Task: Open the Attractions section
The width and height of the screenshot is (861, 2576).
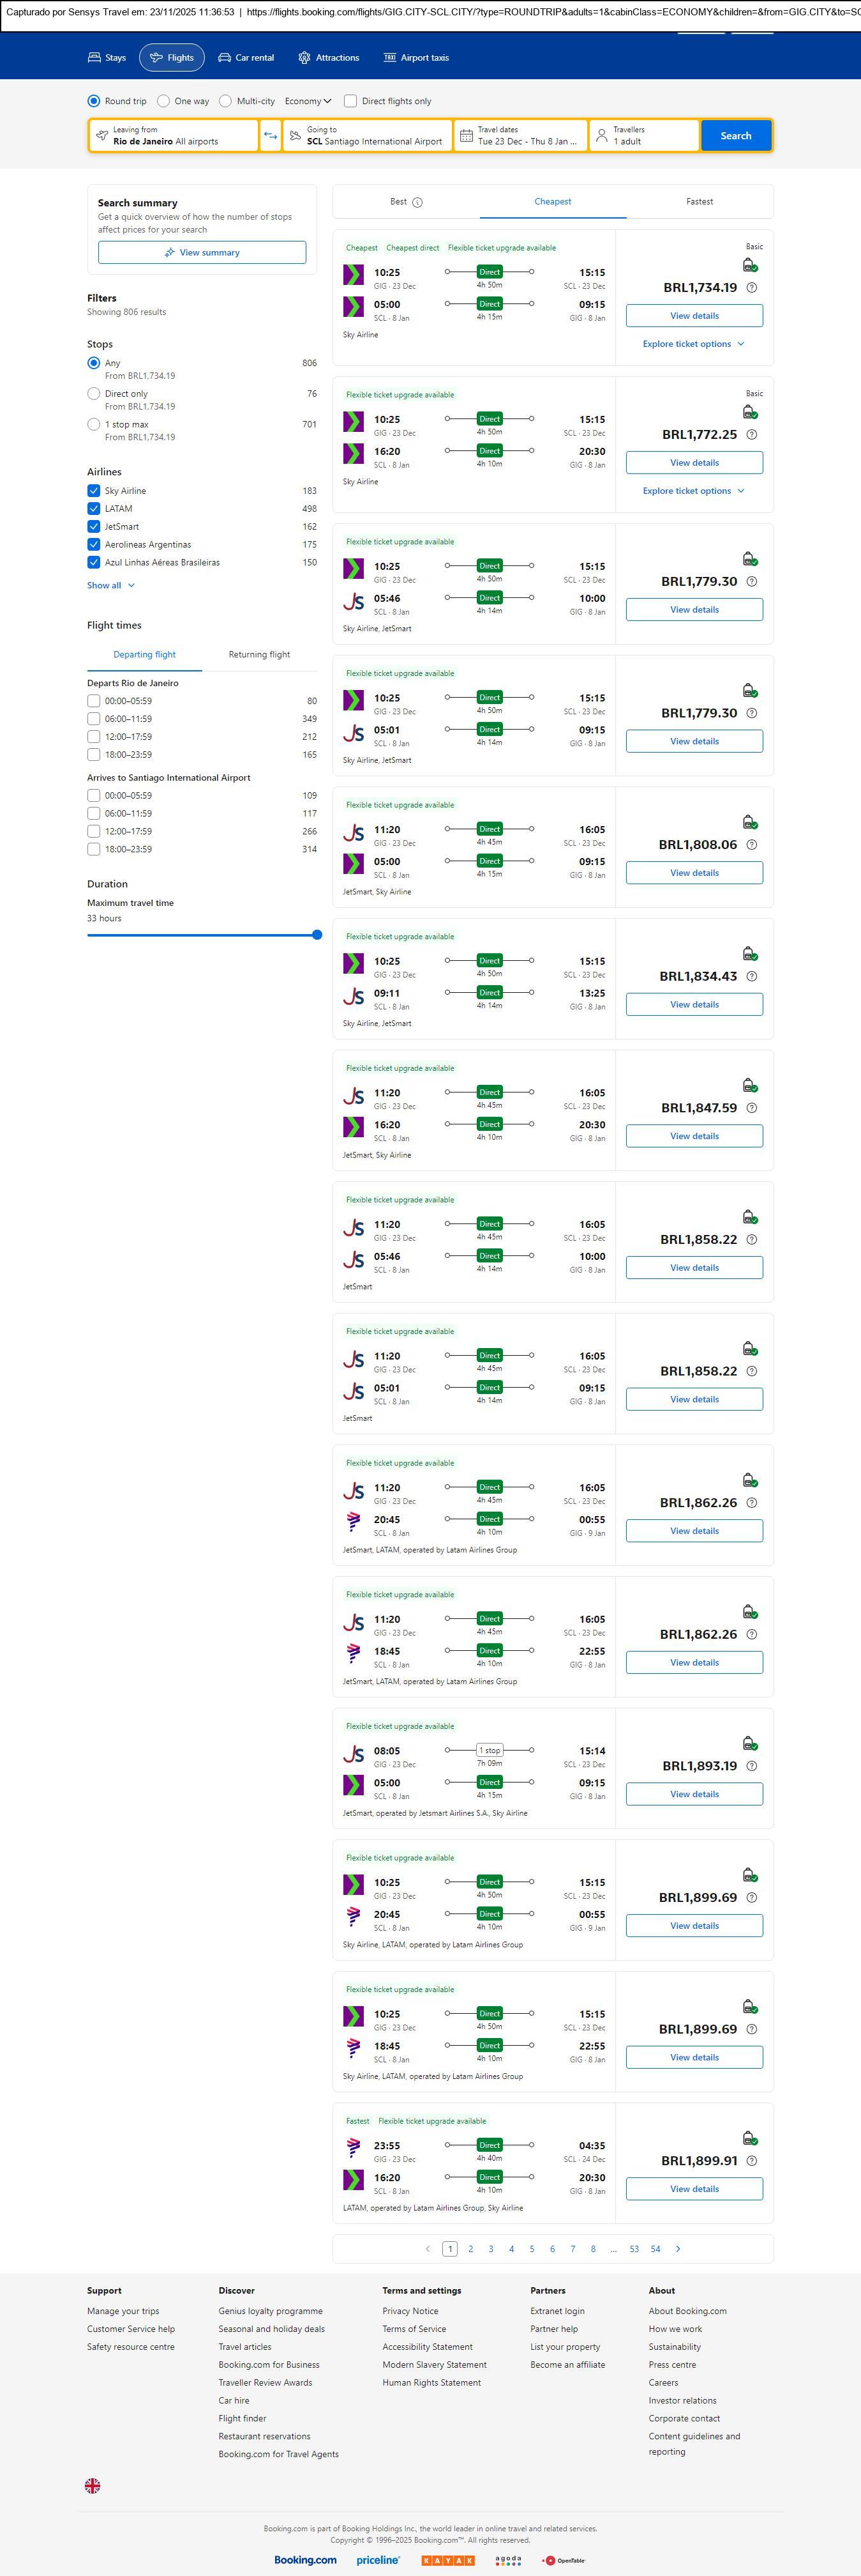Action: pyautogui.click(x=329, y=58)
